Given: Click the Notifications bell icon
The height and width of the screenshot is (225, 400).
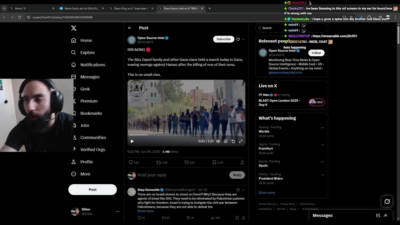Looking at the screenshot, I should coord(74,65).
